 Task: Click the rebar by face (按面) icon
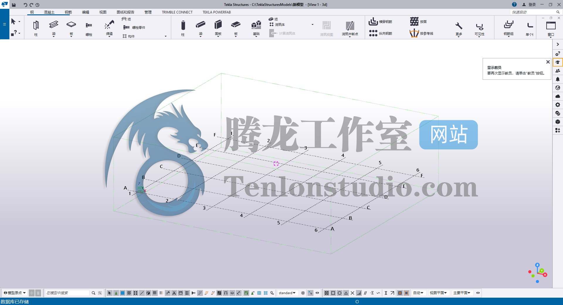pos(414,21)
